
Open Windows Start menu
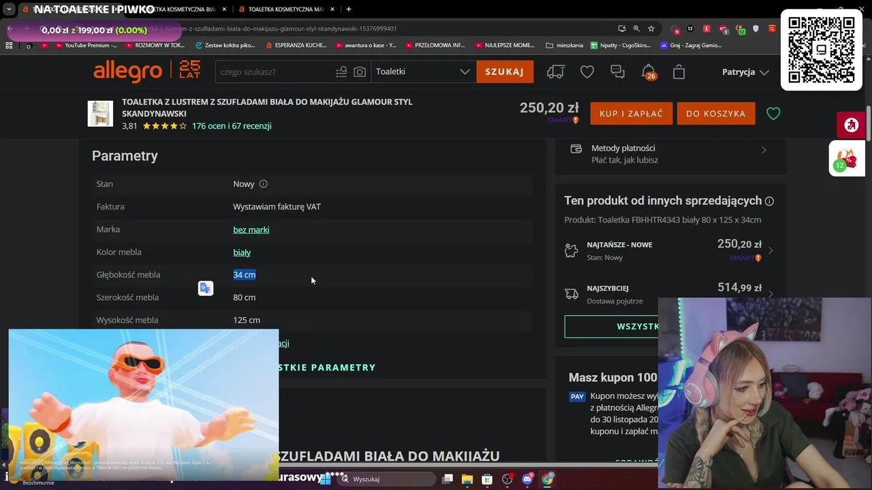pyautogui.click(x=326, y=479)
